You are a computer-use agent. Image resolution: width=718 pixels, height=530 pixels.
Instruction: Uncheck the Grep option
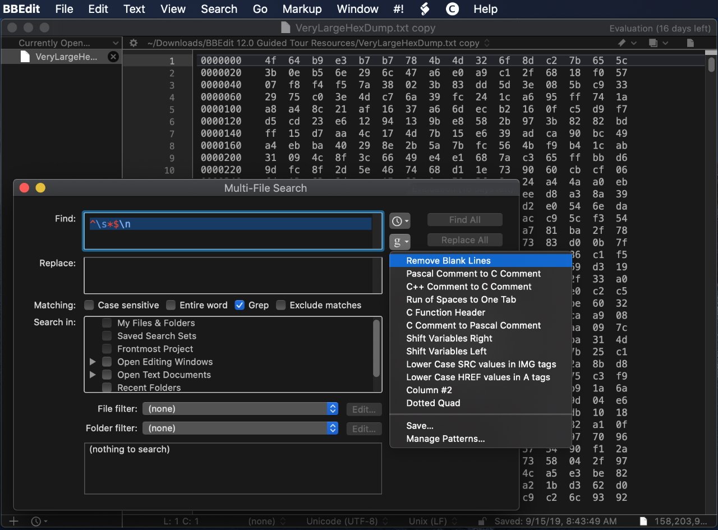tap(240, 305)
